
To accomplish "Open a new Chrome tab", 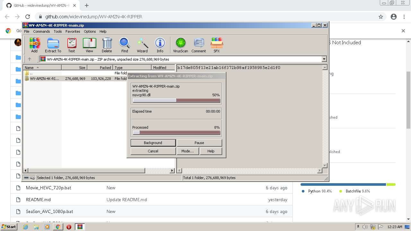I will click(x=87, y=5).
